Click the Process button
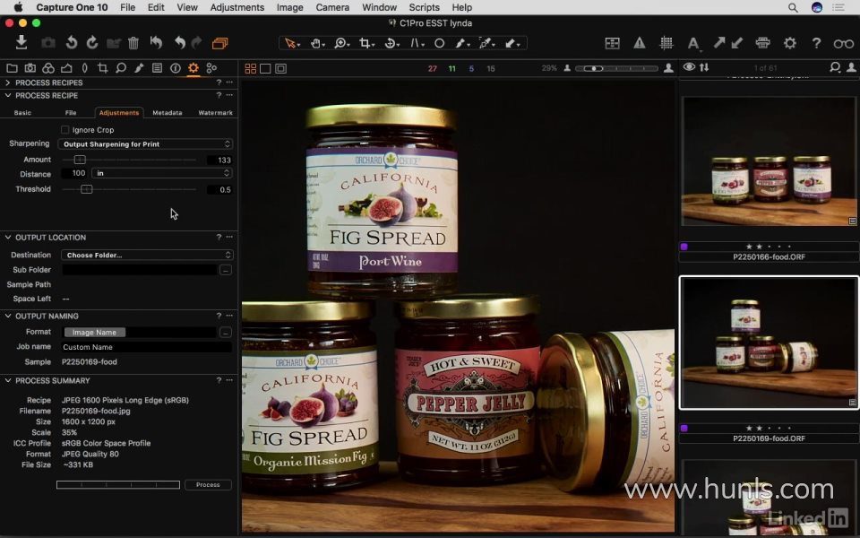The width and height of the screenshot is (860, 538). tap(208, 485)
